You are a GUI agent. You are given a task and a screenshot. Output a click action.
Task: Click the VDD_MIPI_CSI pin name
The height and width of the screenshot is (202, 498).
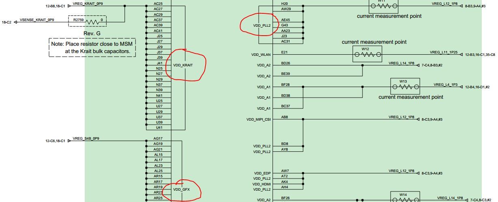pyautogui.click(x=258, y=119)
